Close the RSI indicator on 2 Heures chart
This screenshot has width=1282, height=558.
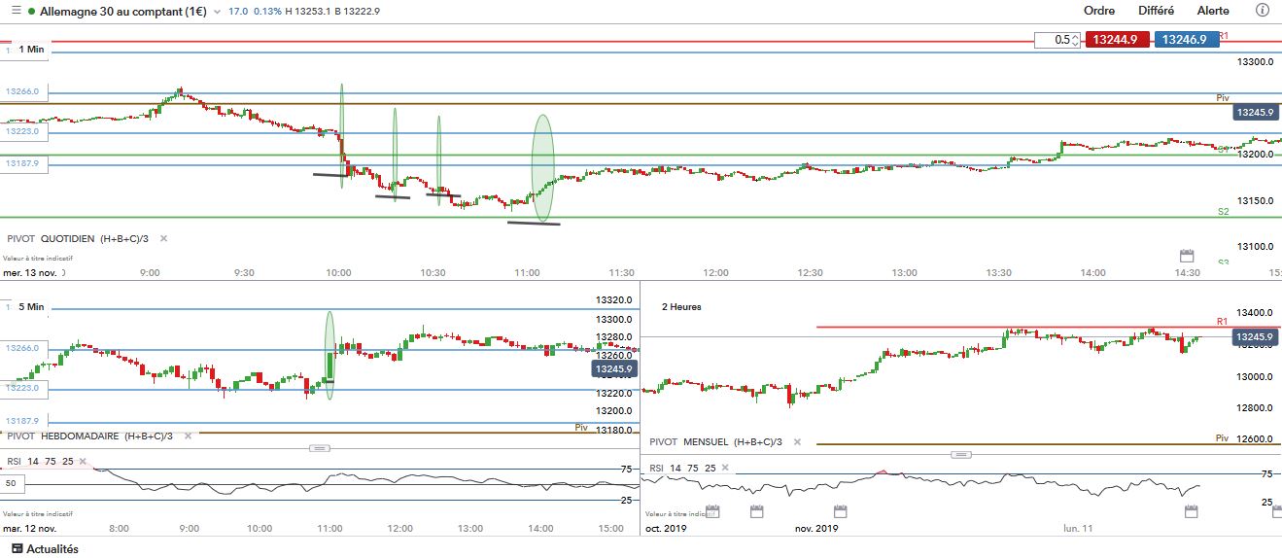coord(724,468)
